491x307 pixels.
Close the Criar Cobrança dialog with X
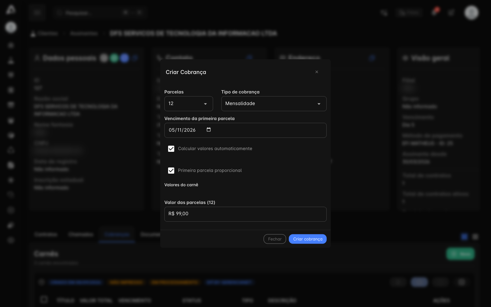317,72
